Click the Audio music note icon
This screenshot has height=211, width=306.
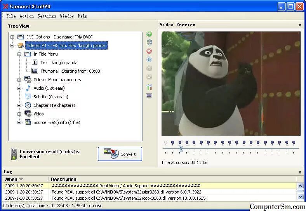tap(28, 88)
